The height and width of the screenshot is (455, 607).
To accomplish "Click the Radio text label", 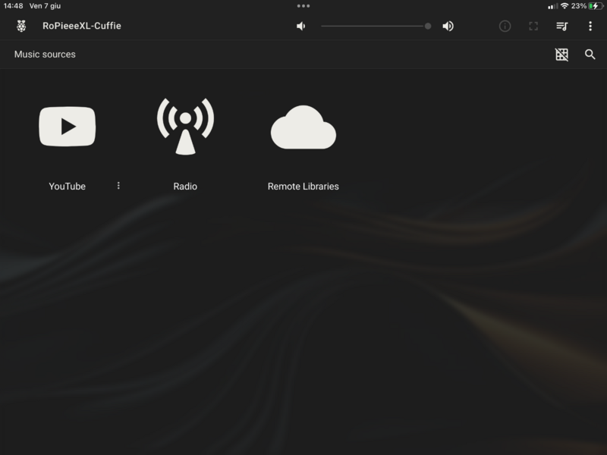I will click(x=185, y=187).
